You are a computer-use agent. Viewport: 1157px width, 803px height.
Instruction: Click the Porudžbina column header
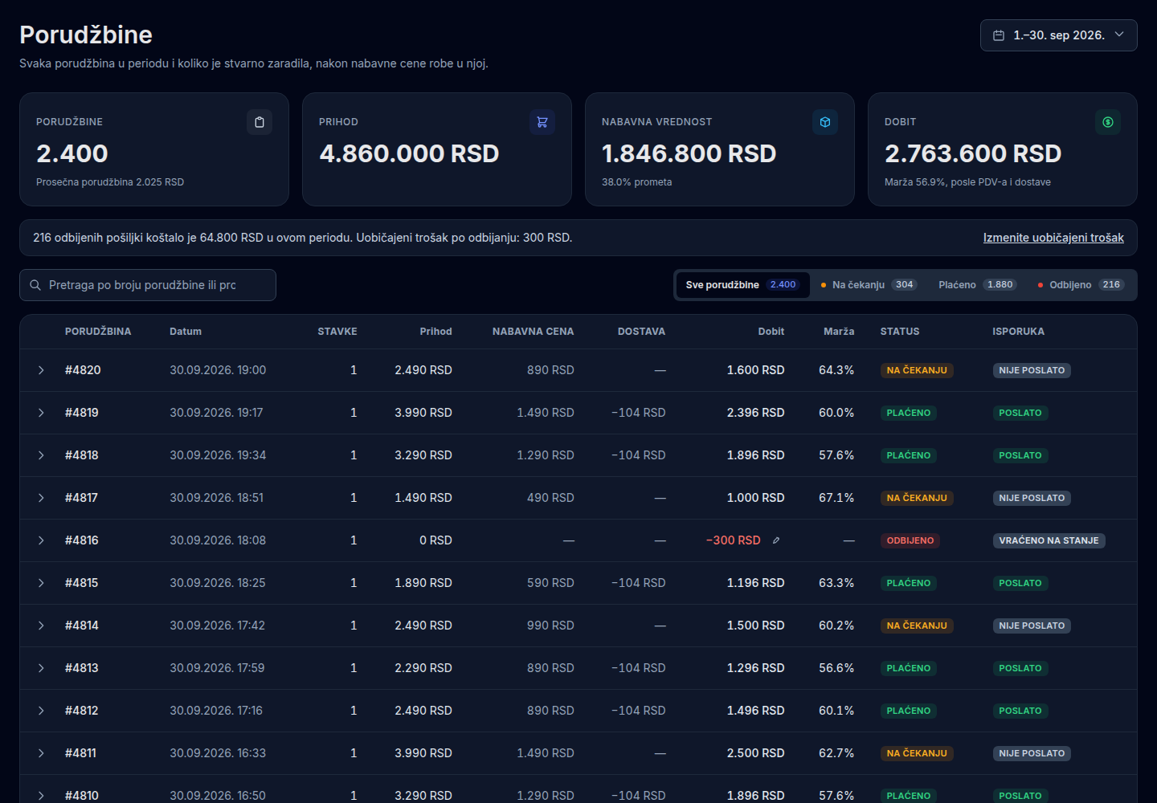[x=98, y=332]
